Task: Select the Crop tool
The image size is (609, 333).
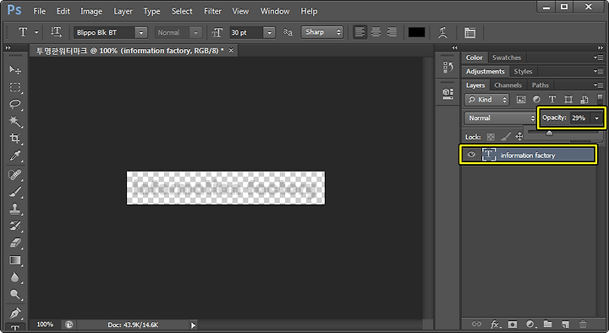Action: [15, 139]
